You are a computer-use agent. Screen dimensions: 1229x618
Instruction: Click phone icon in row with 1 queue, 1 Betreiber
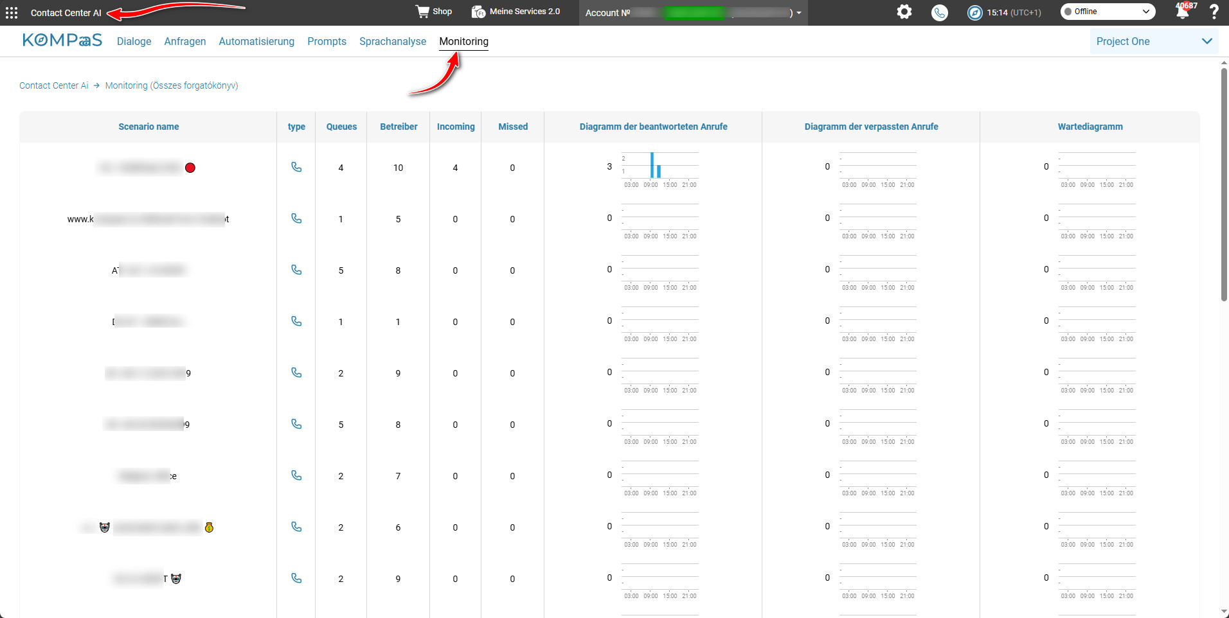click(296, 321)
